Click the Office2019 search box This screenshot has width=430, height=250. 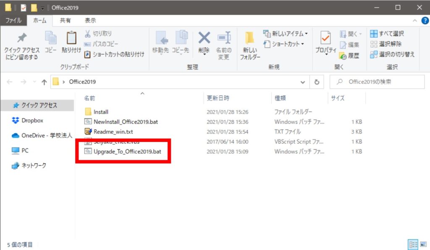coord(377,82)
